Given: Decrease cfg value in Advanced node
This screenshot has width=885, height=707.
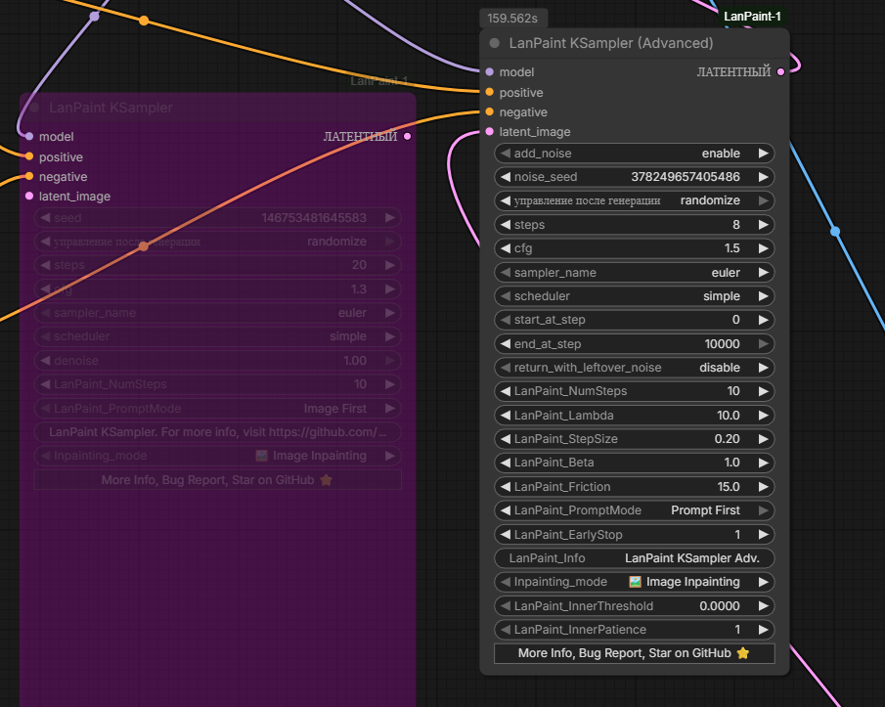Looking at the screenshot, I should pyautogui.click(x=506, y=248).
